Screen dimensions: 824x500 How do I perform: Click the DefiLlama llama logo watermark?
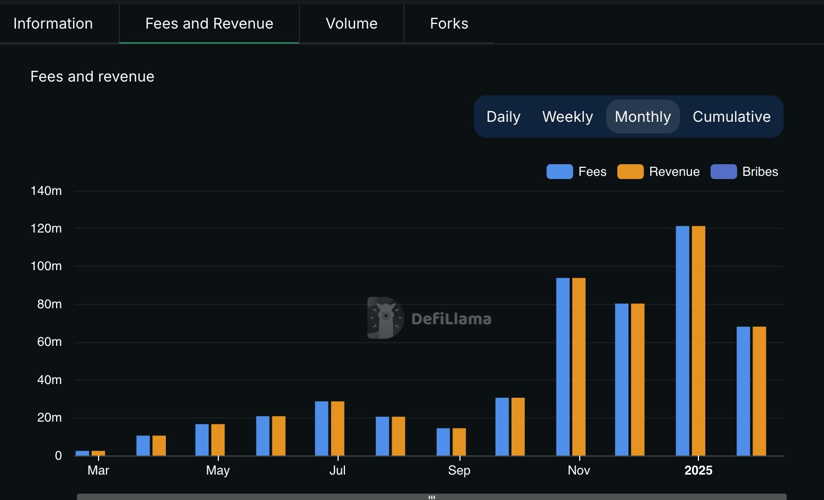(x=384, y=318)
